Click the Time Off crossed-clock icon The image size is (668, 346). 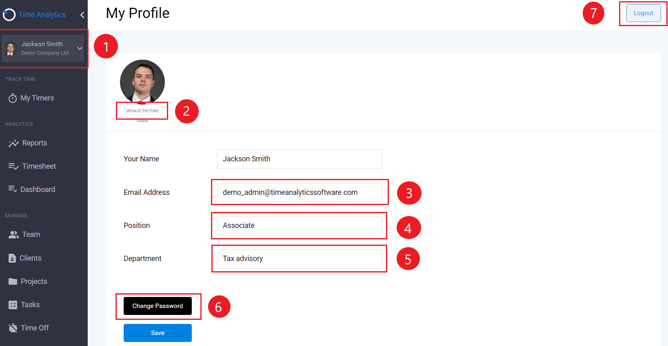point(13,328)
